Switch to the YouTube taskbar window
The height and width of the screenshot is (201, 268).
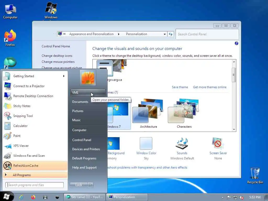pos(85,197)
